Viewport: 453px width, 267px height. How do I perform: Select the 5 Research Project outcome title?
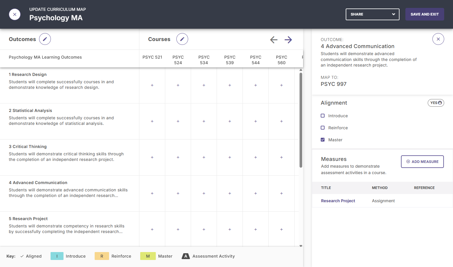pos(28,219)
